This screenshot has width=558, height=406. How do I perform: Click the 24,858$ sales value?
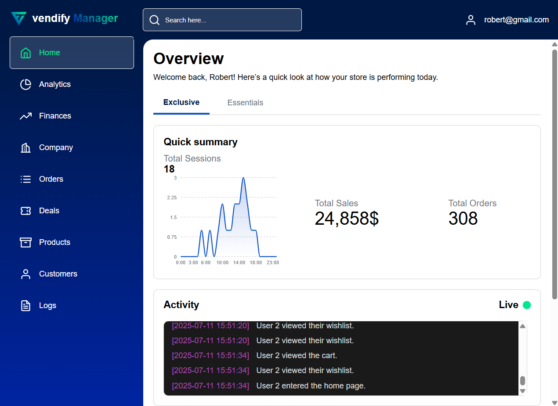[347, 219]
